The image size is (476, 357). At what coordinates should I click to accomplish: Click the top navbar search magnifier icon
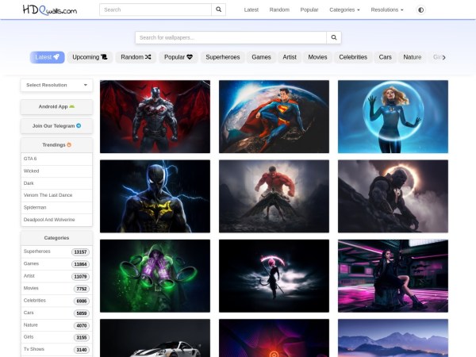pyautogui.click(x=219, y=10)
